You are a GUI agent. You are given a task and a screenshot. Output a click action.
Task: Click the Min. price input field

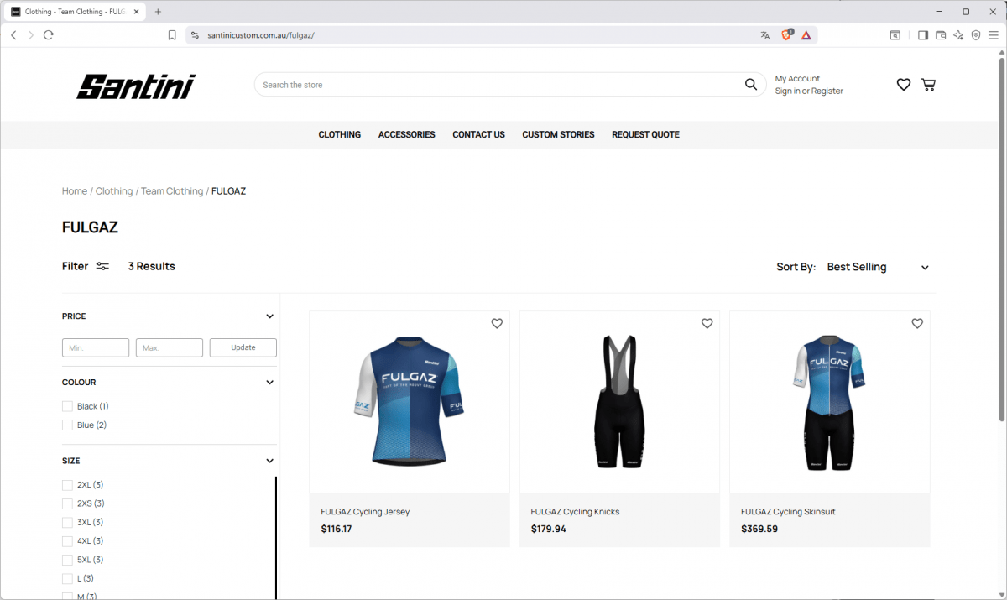pyautogui.click(x=96, y=347)
